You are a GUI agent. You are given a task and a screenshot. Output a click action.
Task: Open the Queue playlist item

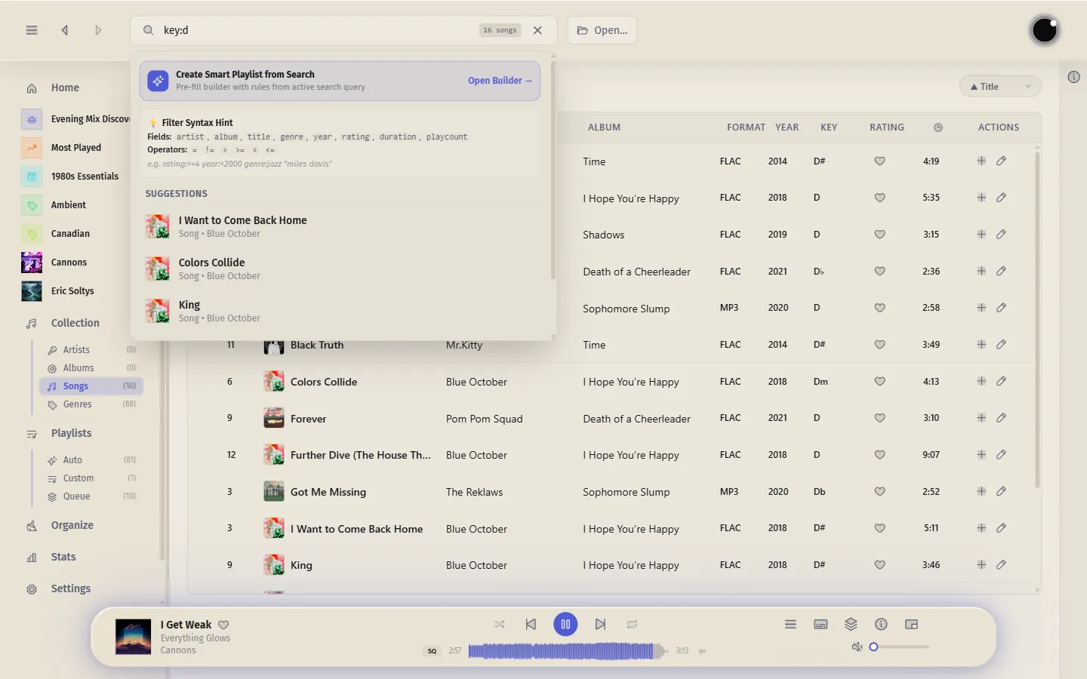coord(91,496)
